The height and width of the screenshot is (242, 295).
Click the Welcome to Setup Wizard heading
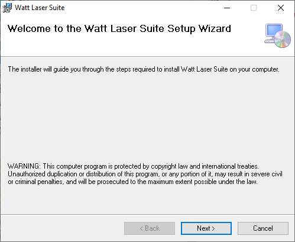pyautogui.click(x=119, y=29)
